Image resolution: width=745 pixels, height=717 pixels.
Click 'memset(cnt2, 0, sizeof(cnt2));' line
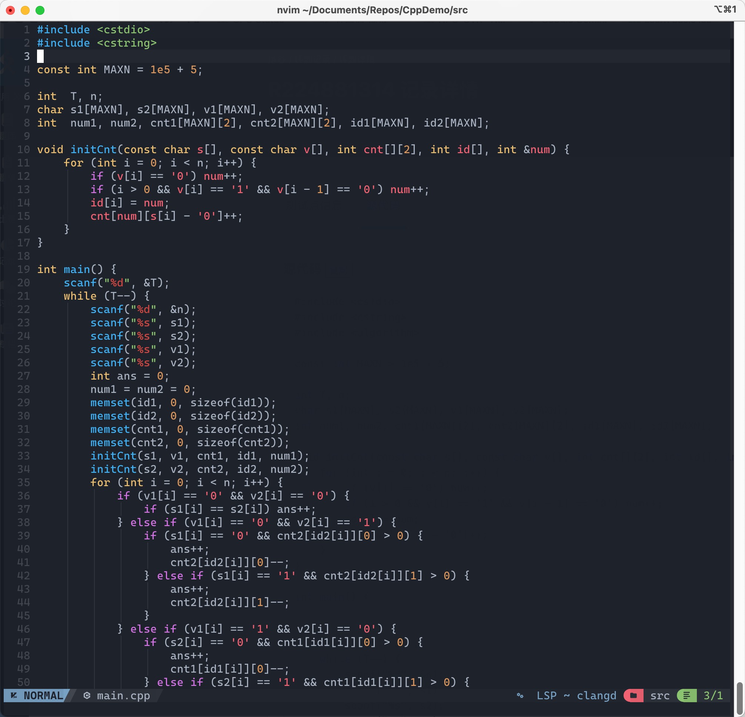190,443
